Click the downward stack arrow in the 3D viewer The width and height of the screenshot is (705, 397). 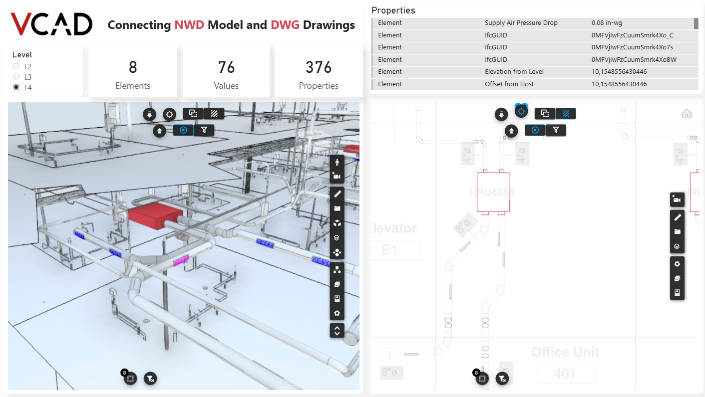pos(150,114)
